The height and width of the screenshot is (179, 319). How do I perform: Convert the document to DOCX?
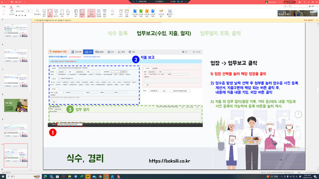(x=135, y=13)
